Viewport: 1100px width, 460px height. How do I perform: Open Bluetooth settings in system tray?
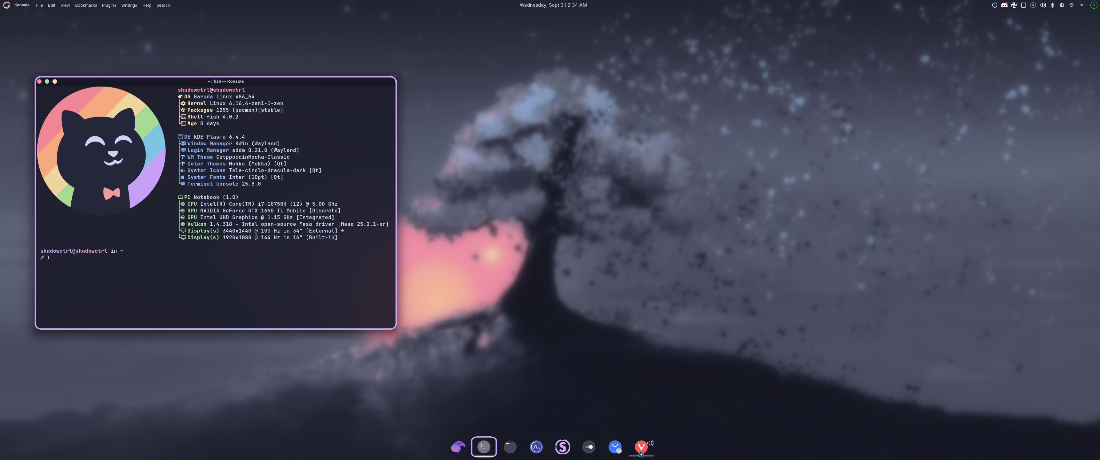point(1052,5)
